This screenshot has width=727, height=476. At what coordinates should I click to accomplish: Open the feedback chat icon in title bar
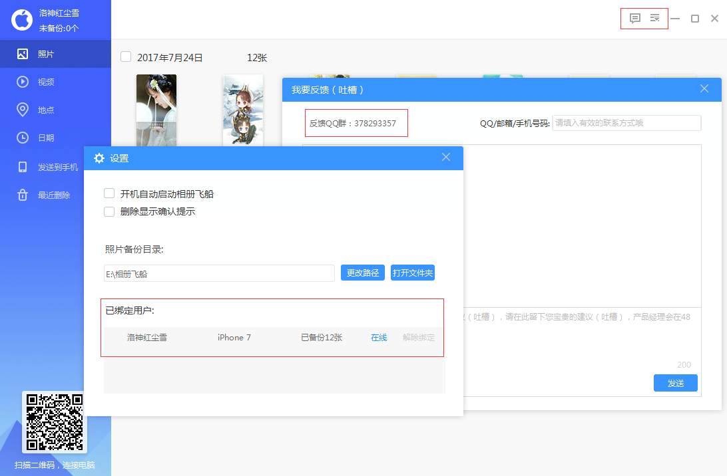634,19
